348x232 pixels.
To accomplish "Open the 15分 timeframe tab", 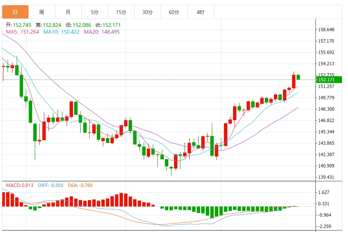I will point(121,12).
